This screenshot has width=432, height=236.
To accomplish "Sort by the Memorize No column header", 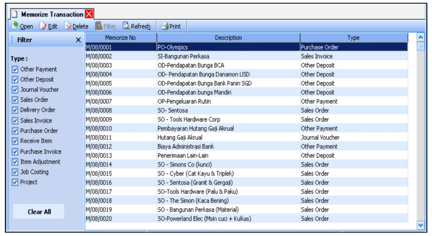I will tap(120, 38).
